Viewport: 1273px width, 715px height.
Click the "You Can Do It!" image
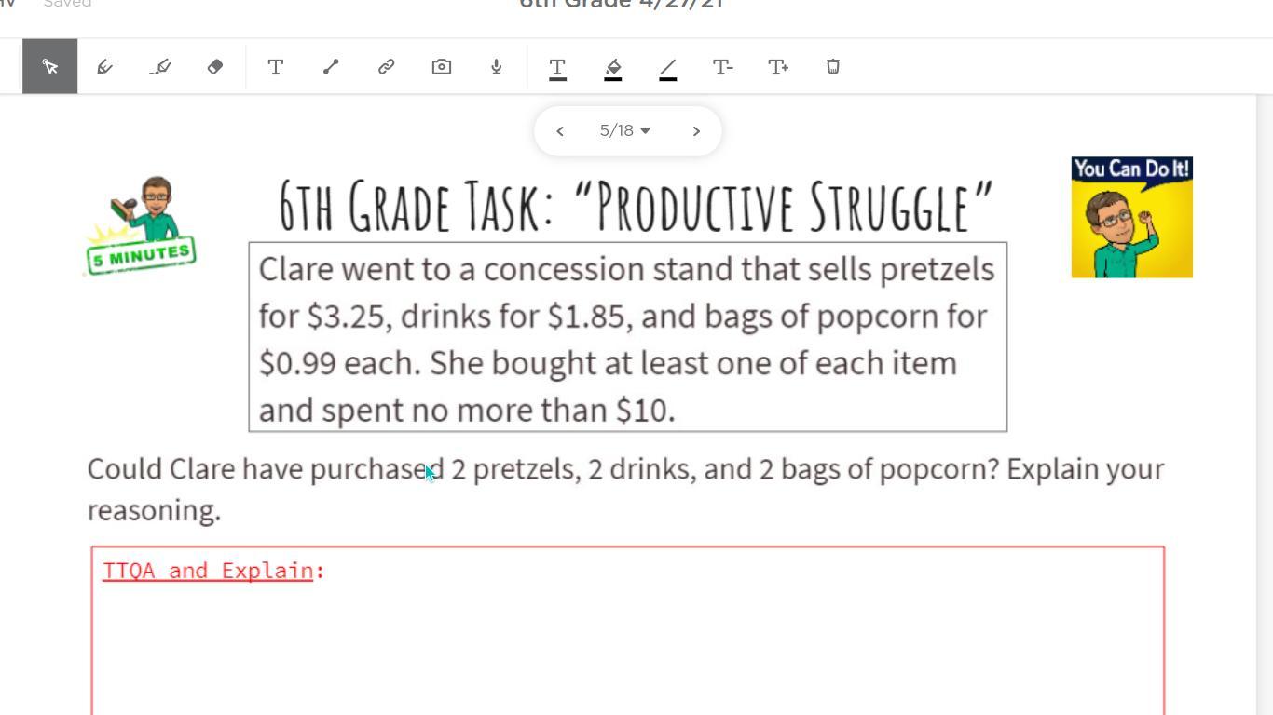[x=1131, y=217]
